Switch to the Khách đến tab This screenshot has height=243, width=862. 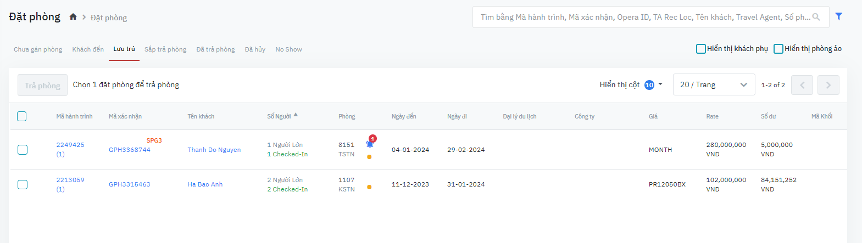[x=88, y=49]
